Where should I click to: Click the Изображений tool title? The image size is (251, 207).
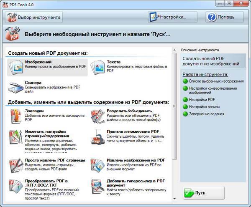click(x=38, y=62)
